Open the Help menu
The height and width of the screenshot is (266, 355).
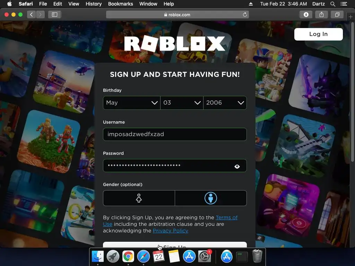pos(169,4)
